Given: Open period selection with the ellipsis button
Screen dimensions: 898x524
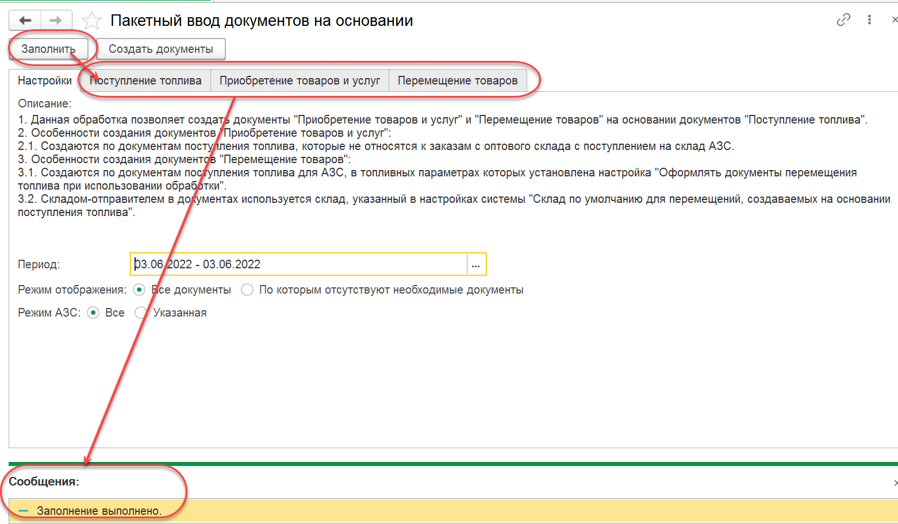Looking at the screenshot, I should point(476,264).
